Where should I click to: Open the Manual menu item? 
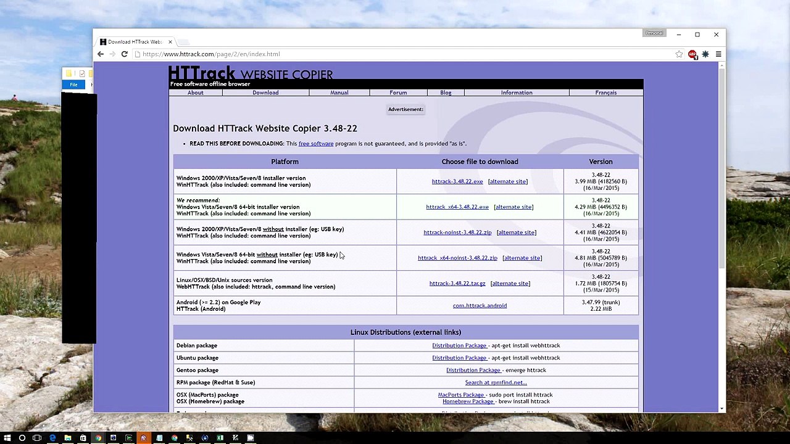pos(339,92)
